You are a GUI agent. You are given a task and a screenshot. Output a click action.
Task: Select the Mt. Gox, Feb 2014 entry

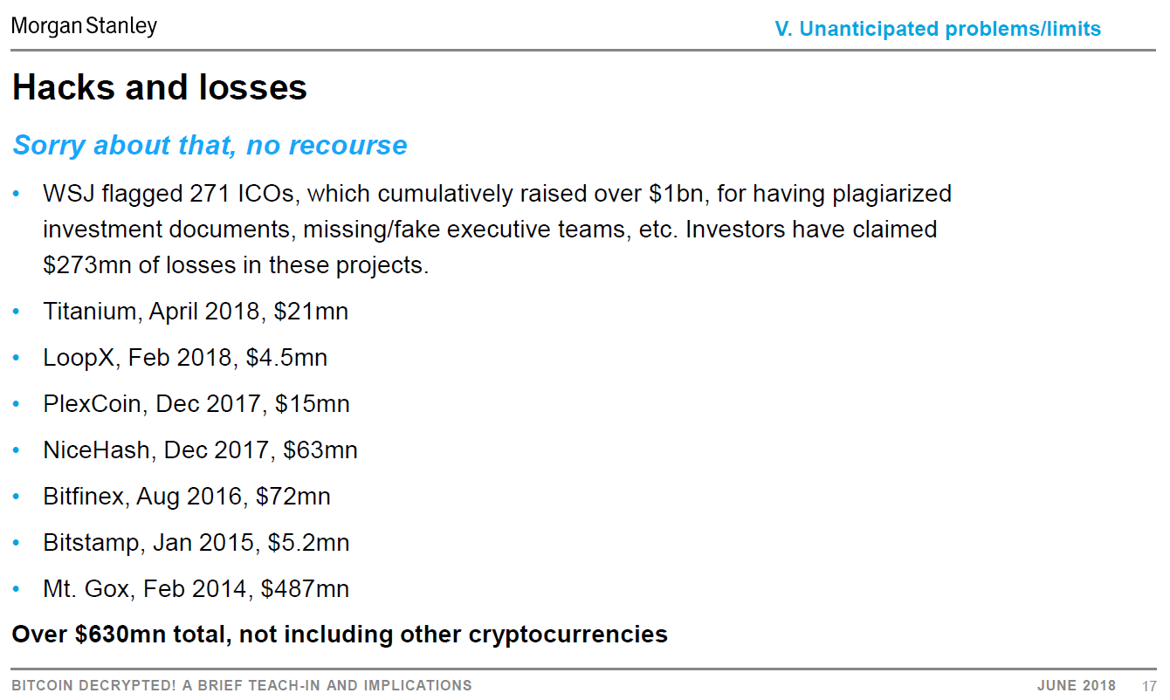[196, 589]
